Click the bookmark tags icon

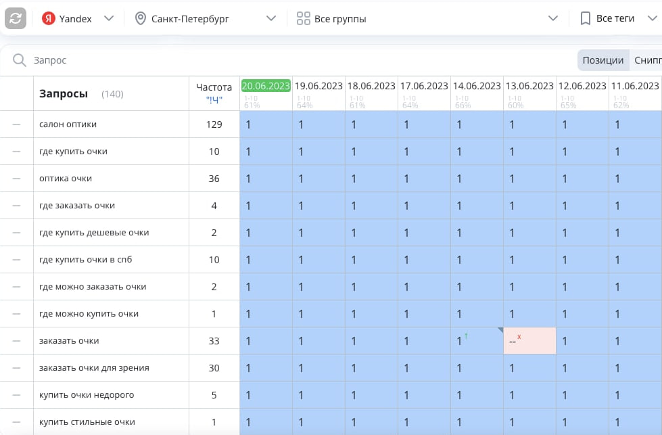(585, 18)
